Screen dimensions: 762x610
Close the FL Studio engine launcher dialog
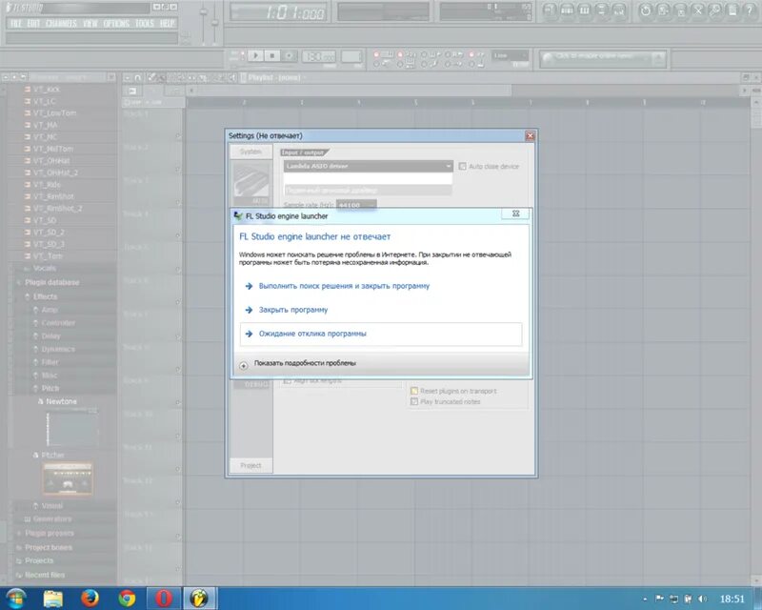[515, 214]
